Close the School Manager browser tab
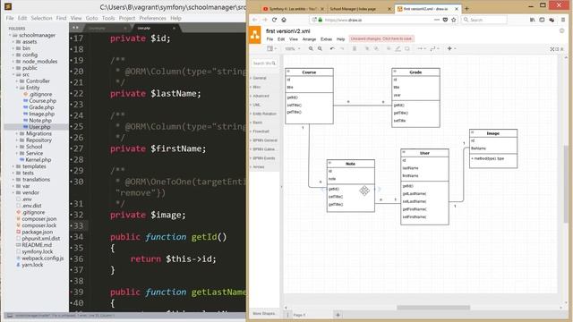The width and height of the screenshot is (573, 322). [389, 9]
